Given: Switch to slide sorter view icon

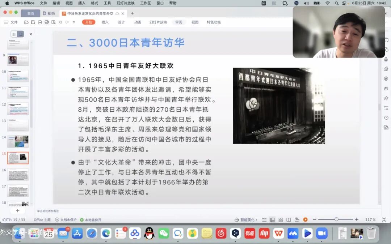Looking at the screenshot, I should [281, 219].
